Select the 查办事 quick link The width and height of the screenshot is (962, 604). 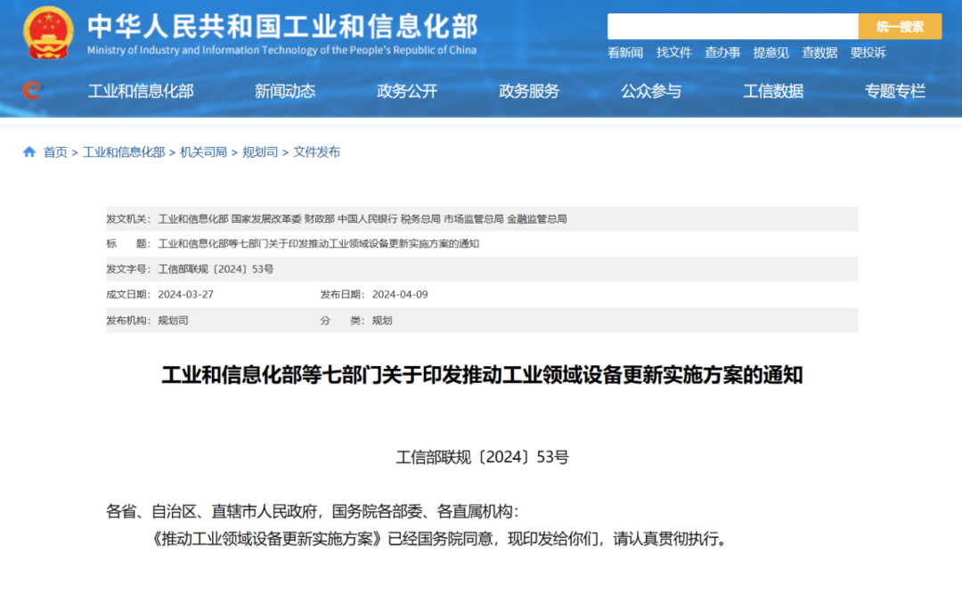pyautogui.click(x=722, y=53)
